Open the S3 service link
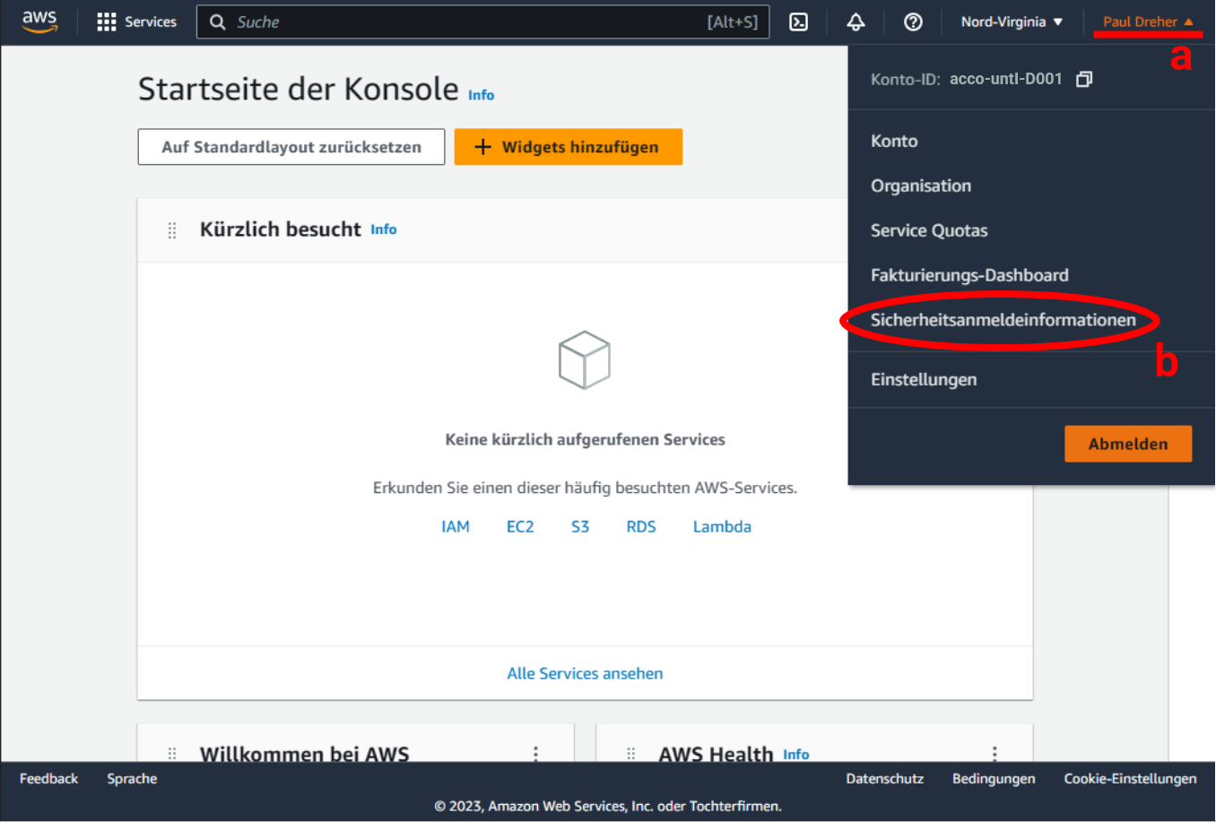This screenshot has height=822, width=1216. pyautogui.click(x=580, y=526)
